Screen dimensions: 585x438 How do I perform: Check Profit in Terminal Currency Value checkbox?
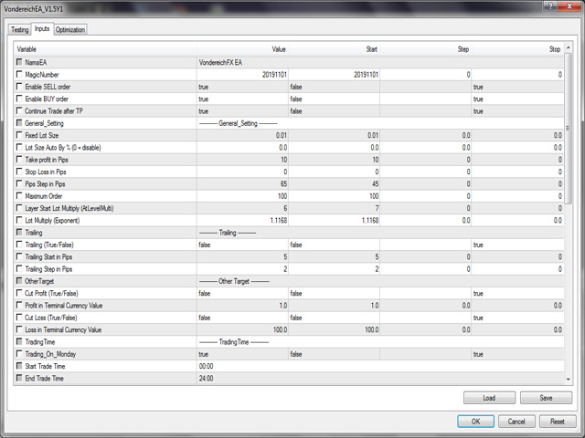click(x=19, y=305)
